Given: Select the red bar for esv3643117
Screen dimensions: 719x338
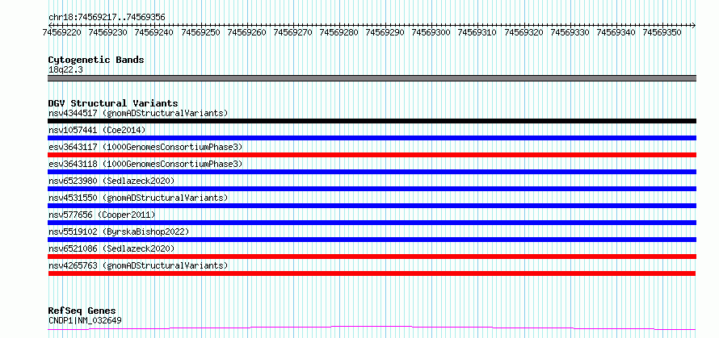Looking at the screenshot, I should pos(372,155).
